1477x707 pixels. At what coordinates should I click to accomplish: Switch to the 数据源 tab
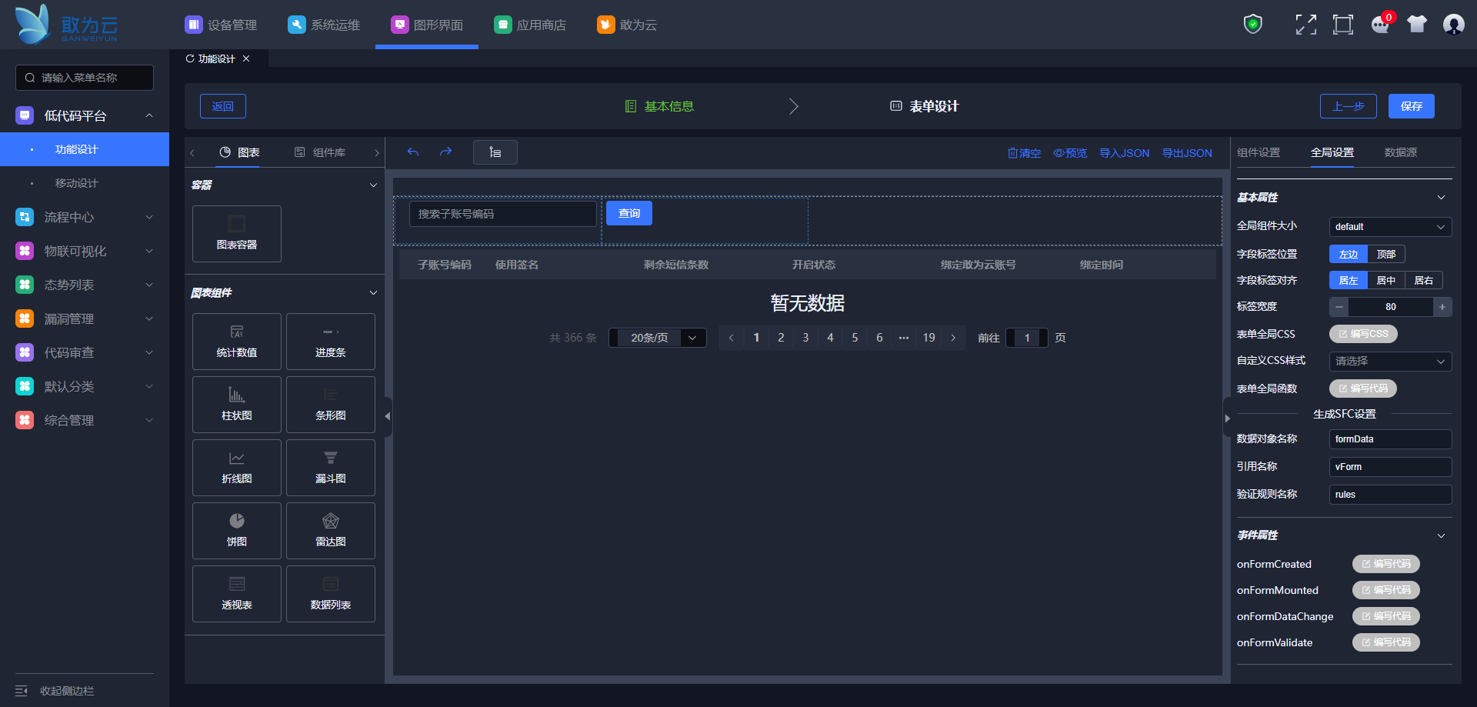pos(1400,152)
